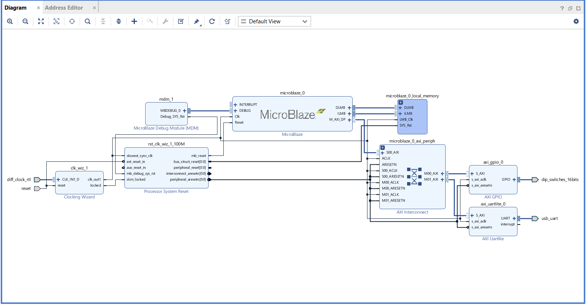
Task: Click the 'MicroBlaze Debug Module (MDM)' label
Action: [166, 128]
